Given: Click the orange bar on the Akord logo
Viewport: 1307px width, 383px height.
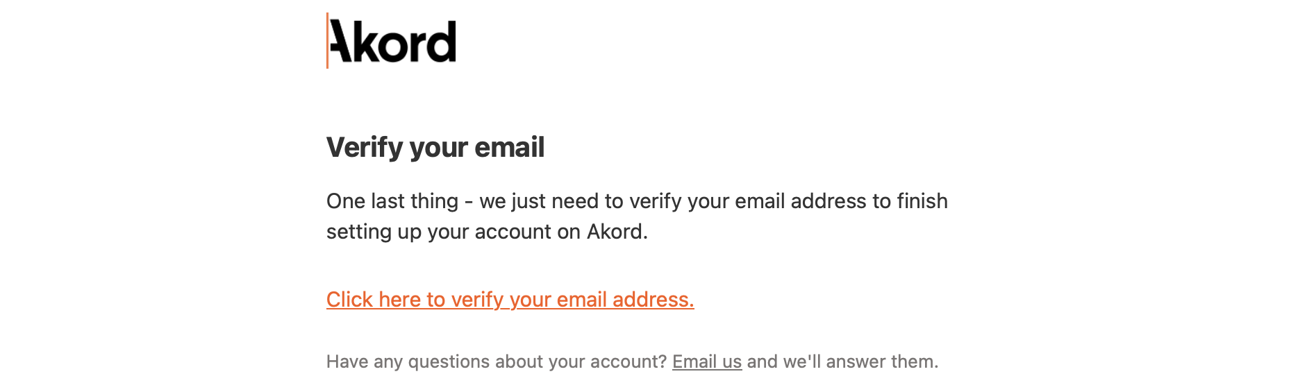Looking at the screenshot, I should tap(328, 41).
